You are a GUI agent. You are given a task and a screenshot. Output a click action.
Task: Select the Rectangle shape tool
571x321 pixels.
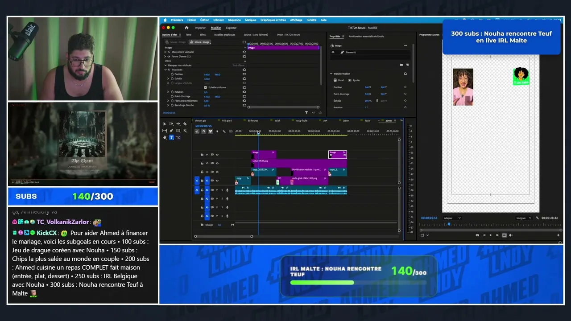[178, 131]
